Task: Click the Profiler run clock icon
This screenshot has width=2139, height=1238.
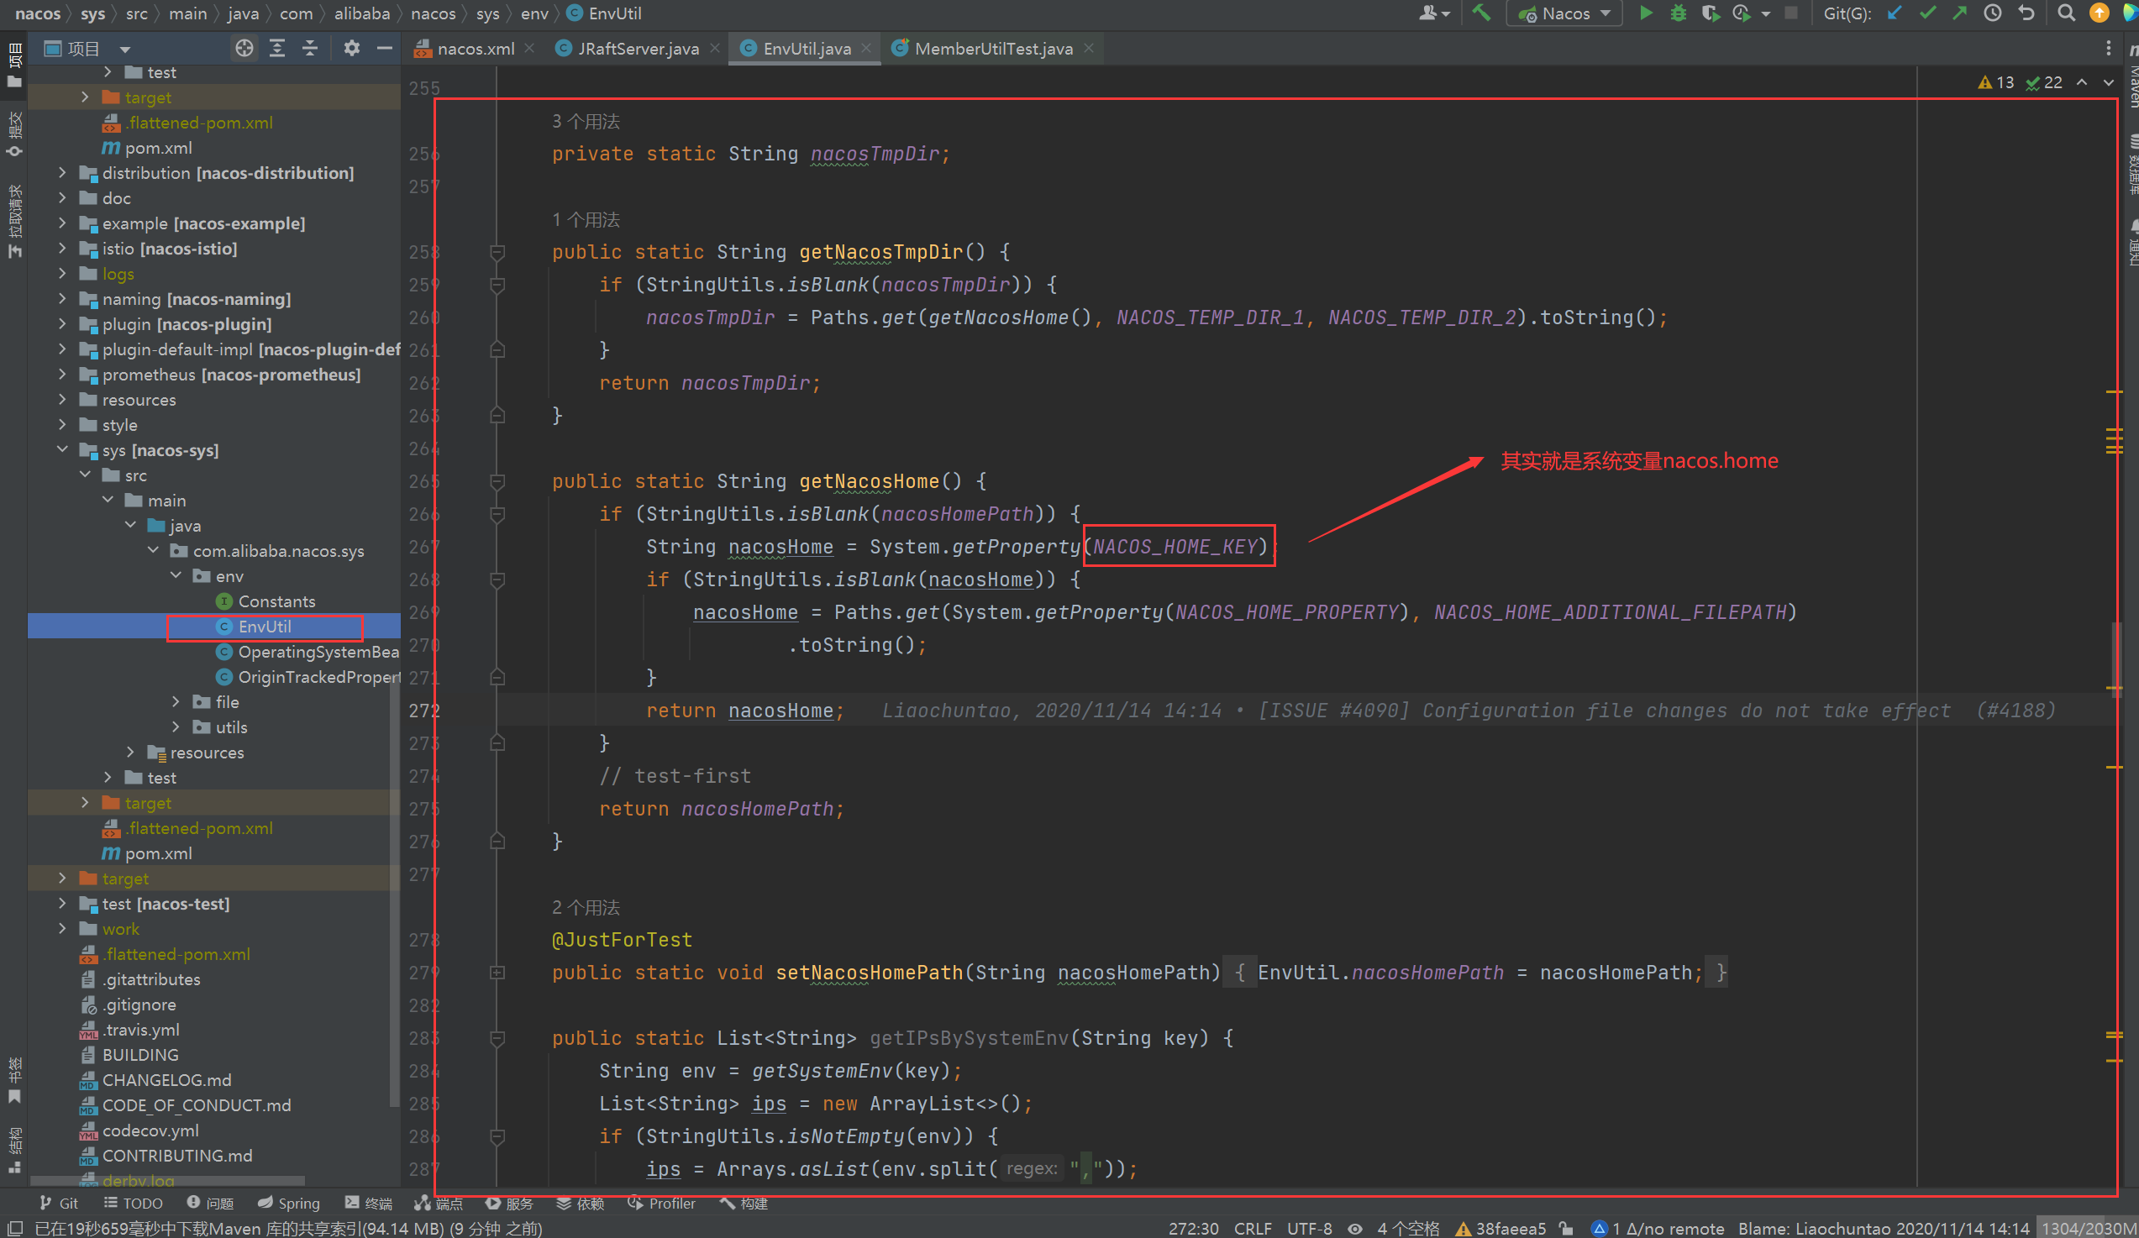Action: 1742,13
